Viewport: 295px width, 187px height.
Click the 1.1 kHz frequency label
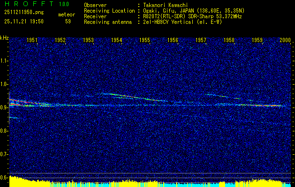[4, 61]
